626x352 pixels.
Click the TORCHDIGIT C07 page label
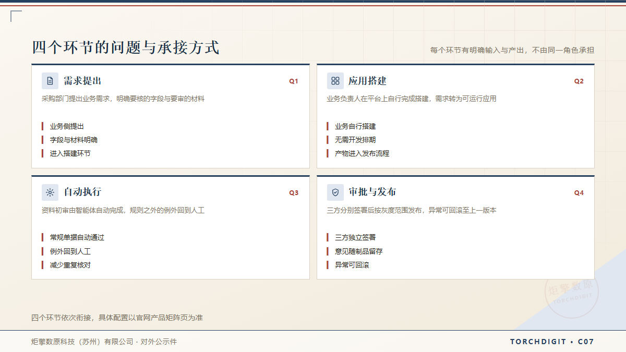[x=552, y=342]
